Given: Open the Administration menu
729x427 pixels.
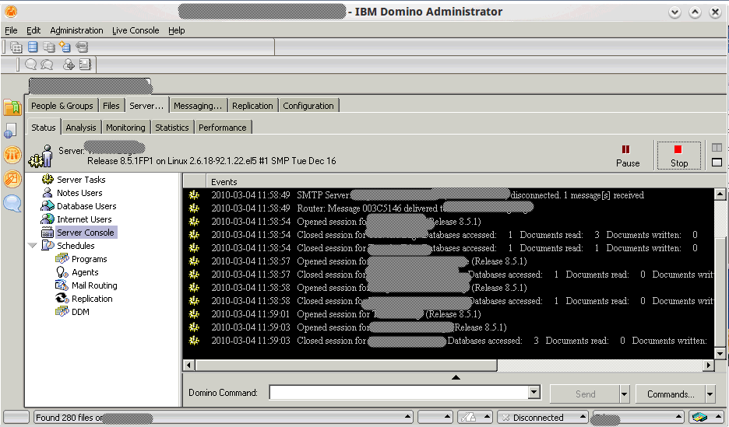Looking at the screenshot, I should [76, 30].
